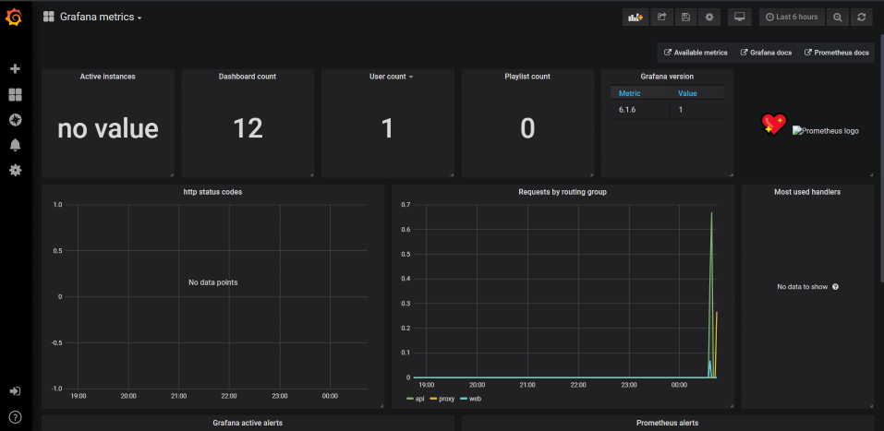Open the Prometheus docs link
This screenshot has height=431, width=884.
[x=837, y=53]
